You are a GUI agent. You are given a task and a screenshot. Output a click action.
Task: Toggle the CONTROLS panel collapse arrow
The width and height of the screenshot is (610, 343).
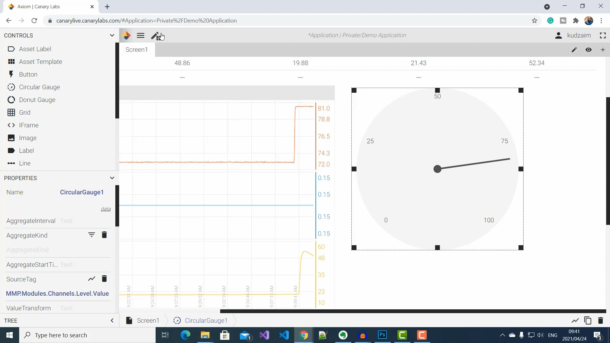point(112,35)
